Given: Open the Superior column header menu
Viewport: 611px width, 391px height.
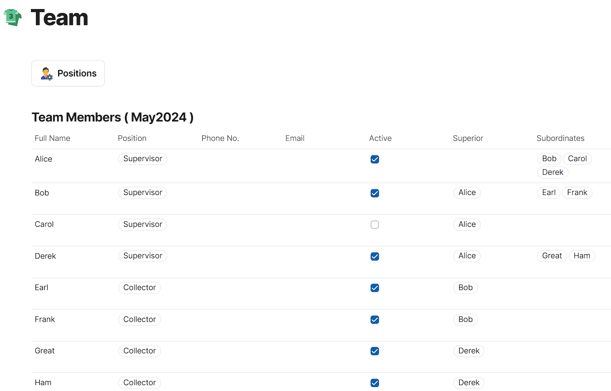Looking at the screenshot, I should (468, 138).
